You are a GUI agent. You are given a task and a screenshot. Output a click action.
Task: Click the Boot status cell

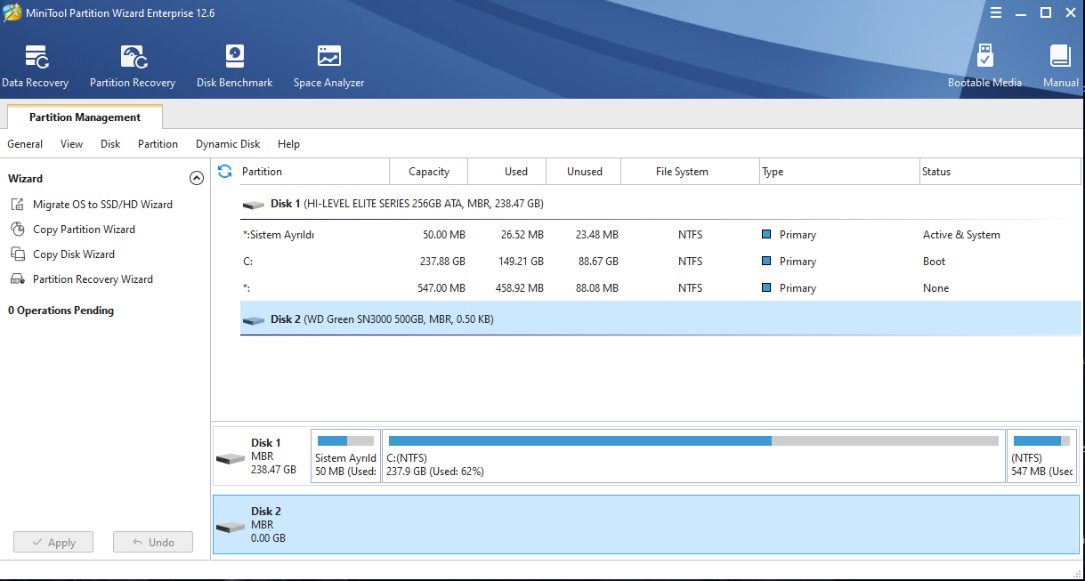[934, 262]
